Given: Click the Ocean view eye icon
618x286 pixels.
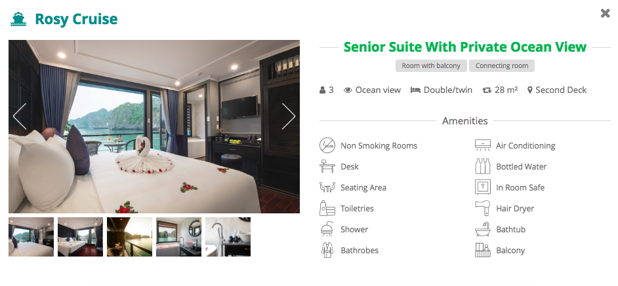Looking at the screenshot, I should click(348, 90).
